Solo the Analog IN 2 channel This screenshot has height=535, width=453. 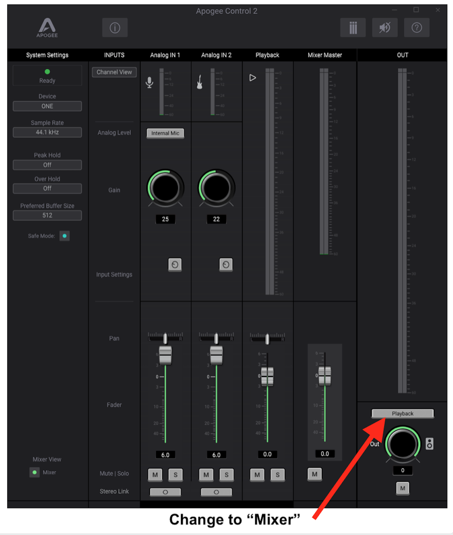click(x=226, y=475)
